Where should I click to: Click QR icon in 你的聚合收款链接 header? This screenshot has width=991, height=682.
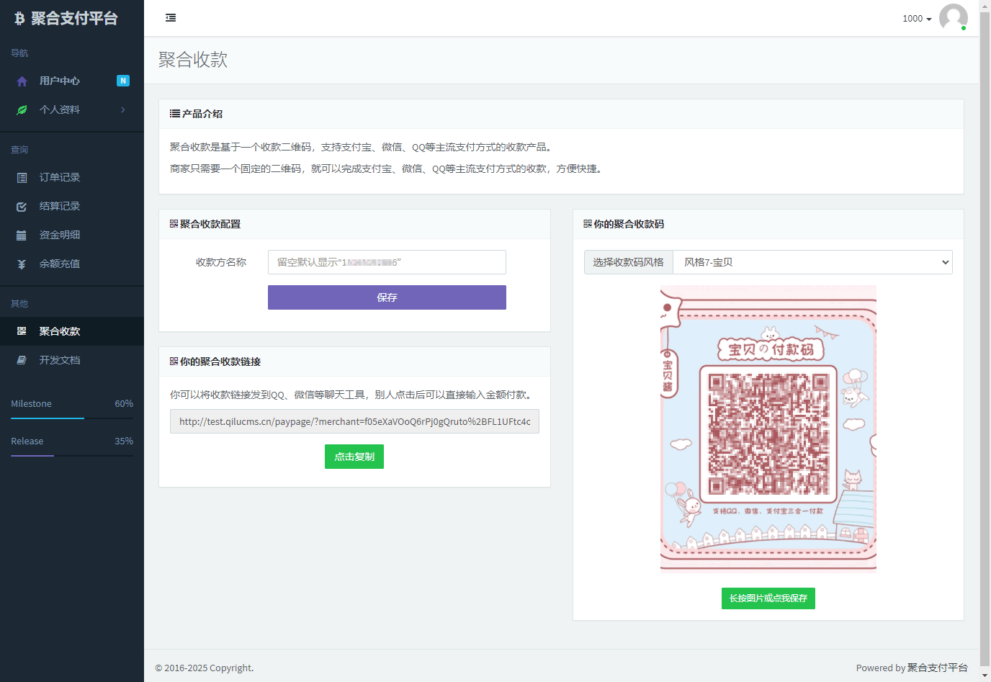[x=174, y=362]
